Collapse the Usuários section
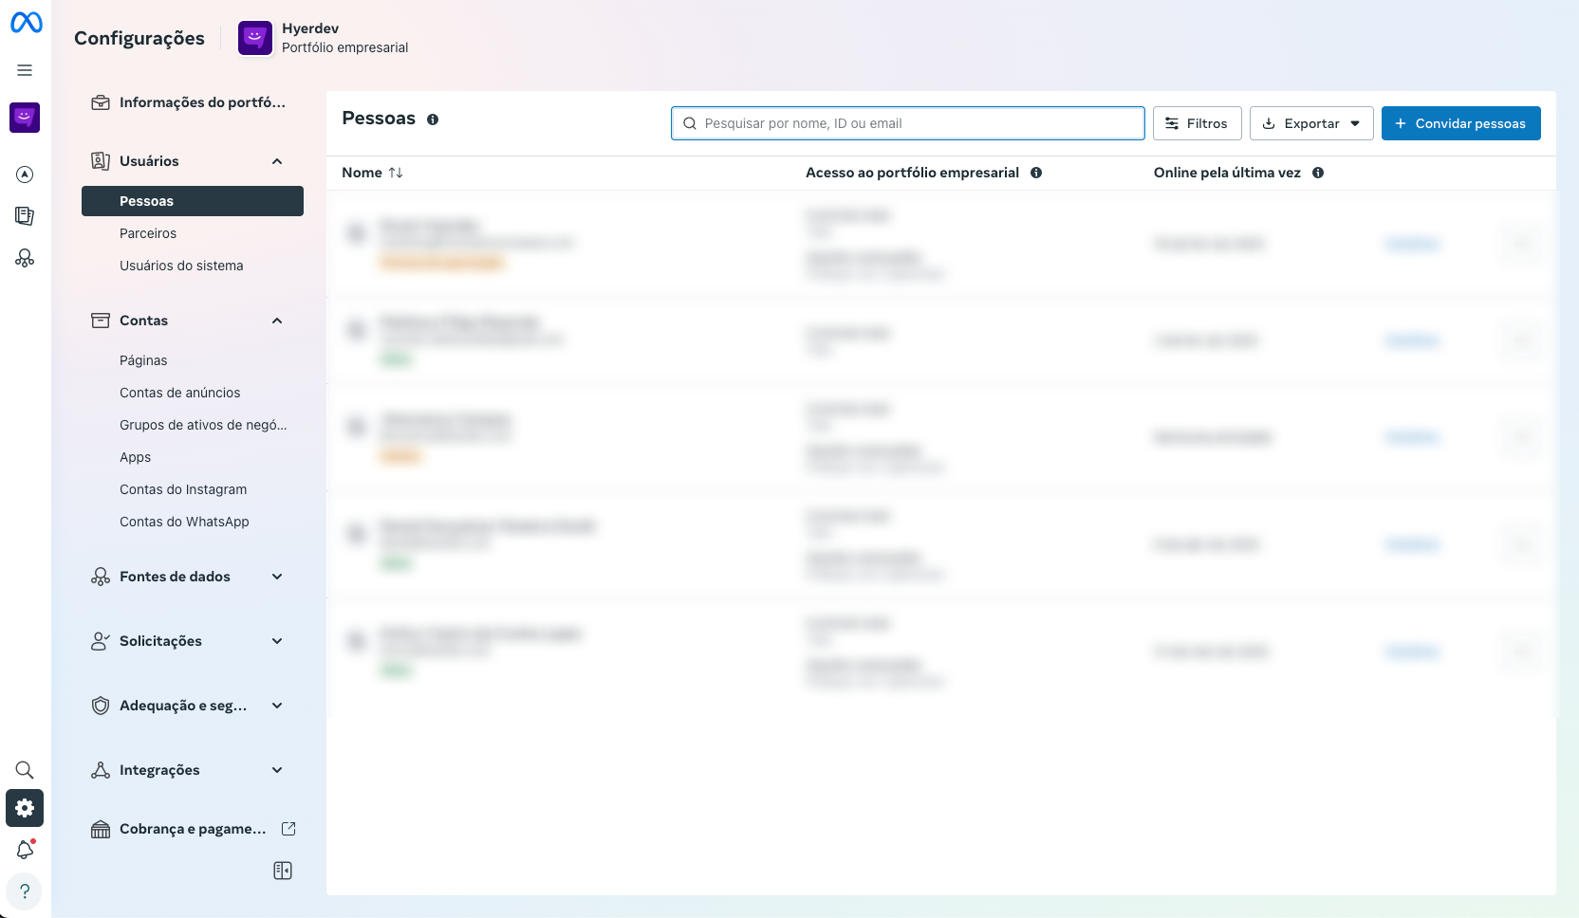Image resolution: width=1579 pixels, height=918 pixels. pos(277,161)
